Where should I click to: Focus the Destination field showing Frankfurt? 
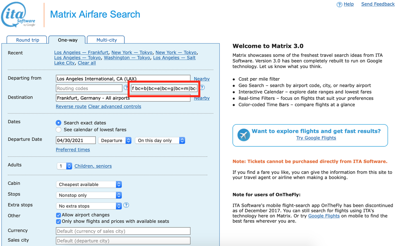point(123,98)
